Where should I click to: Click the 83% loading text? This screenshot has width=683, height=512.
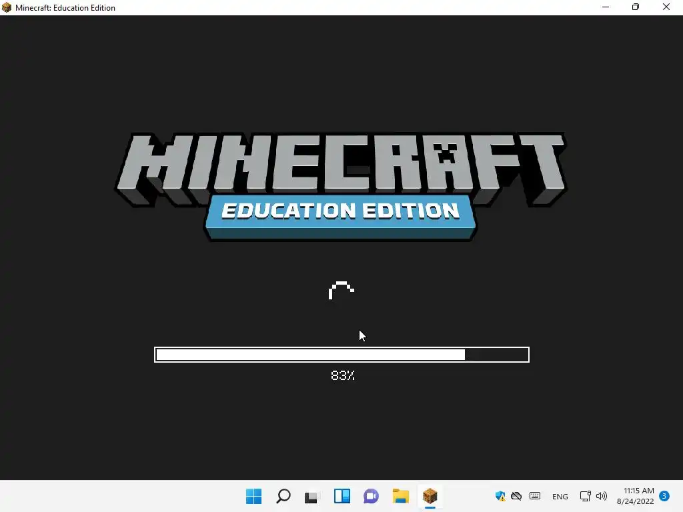[342, 375]
